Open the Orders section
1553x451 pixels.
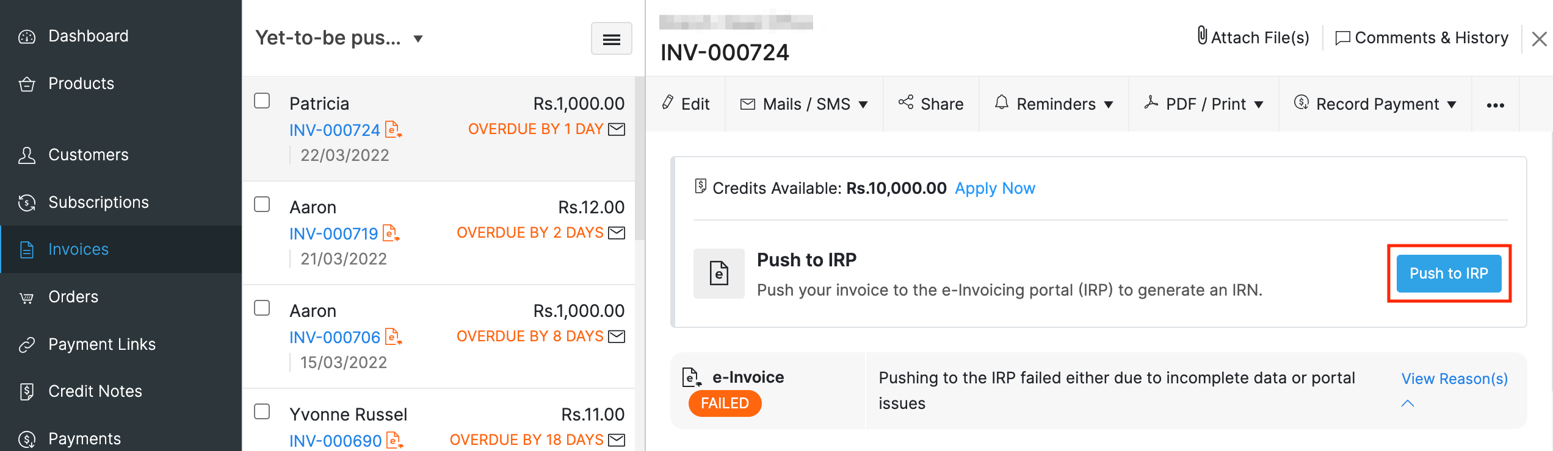73,297
